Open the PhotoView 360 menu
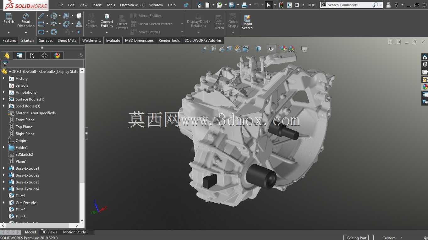The height and width of the screenshot is (240, 428). pos(132,5)
